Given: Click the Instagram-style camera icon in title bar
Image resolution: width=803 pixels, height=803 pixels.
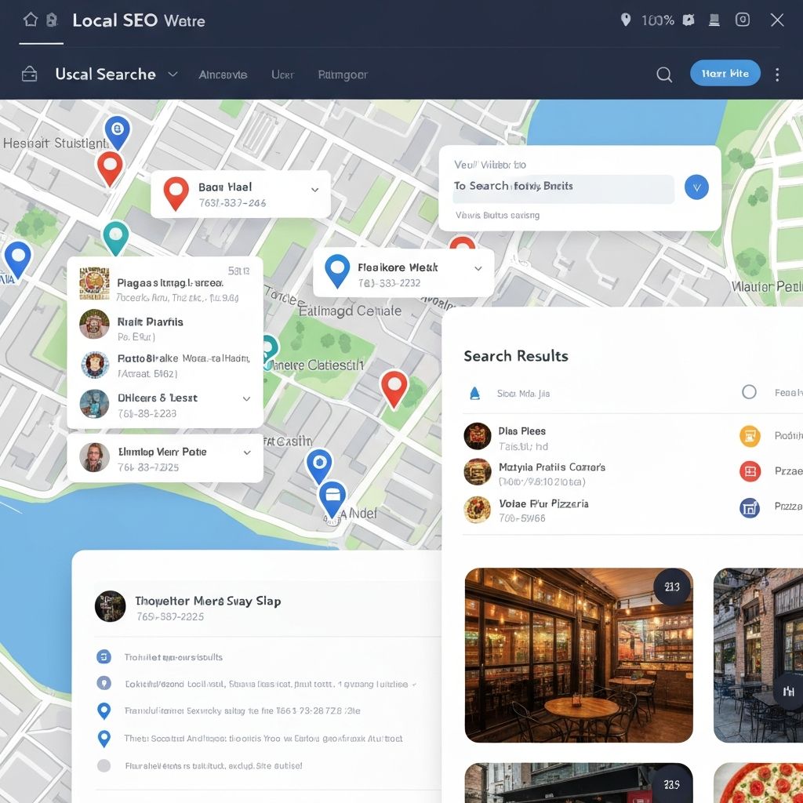Looking at the screenshot, I should 743,20.
